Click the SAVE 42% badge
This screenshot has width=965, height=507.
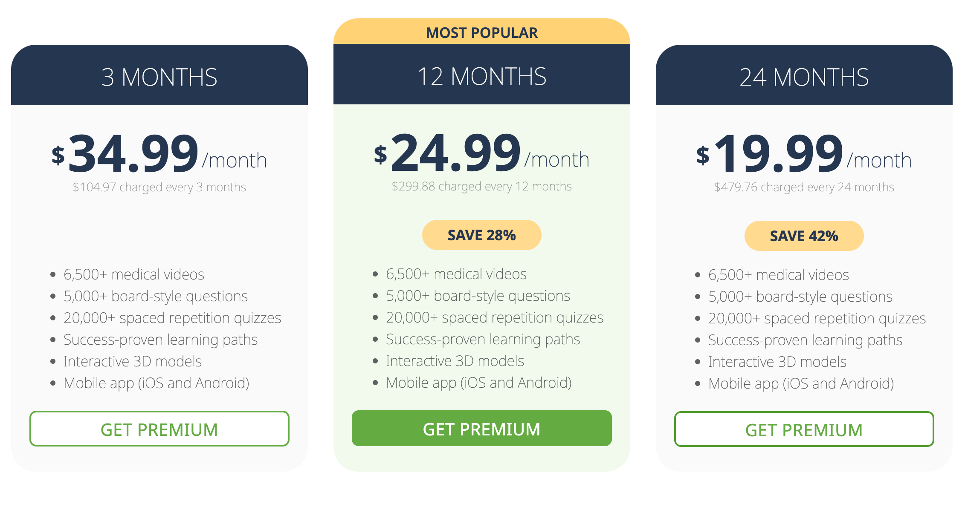coord(804,236)
